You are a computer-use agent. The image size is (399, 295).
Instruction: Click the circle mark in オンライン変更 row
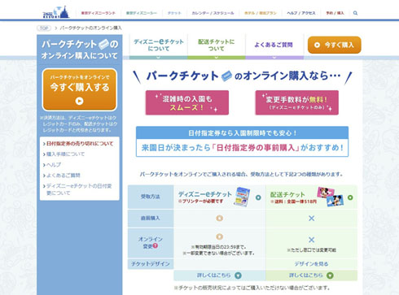[220, 236]
